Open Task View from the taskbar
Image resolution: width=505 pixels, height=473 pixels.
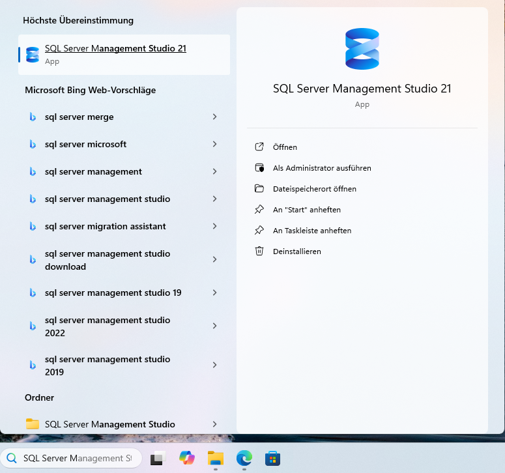pos(158,458)
